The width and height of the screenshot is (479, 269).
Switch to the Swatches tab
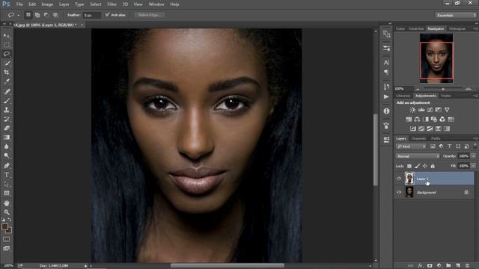[416, 28]
